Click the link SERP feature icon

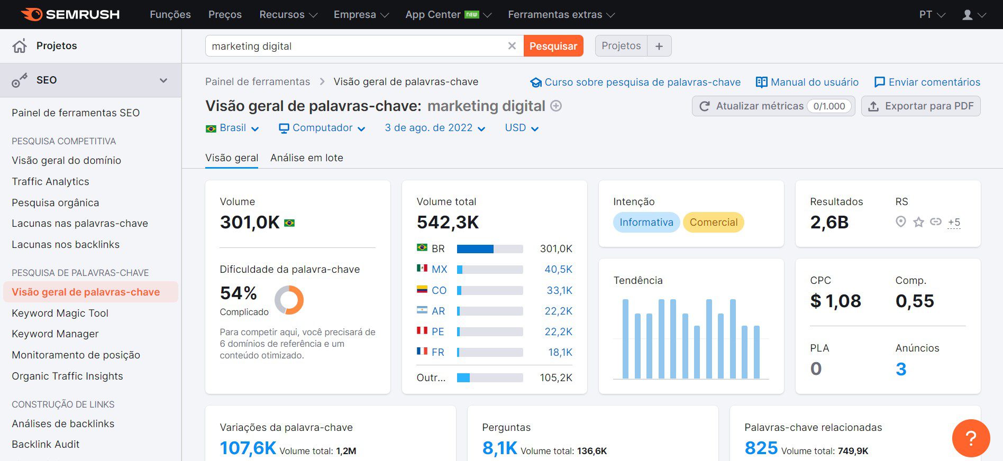[x=936, y=222]
